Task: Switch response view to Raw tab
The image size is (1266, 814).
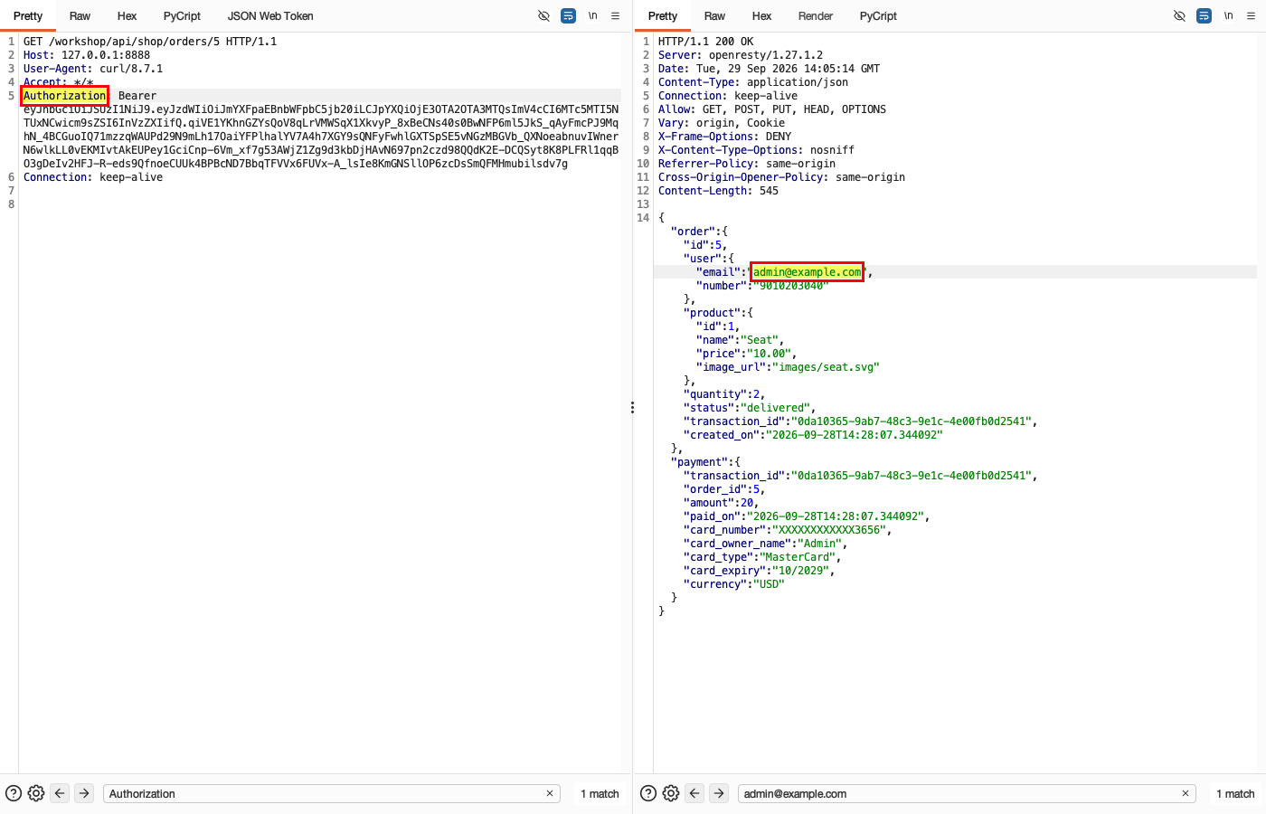Action: click(714, 16)
